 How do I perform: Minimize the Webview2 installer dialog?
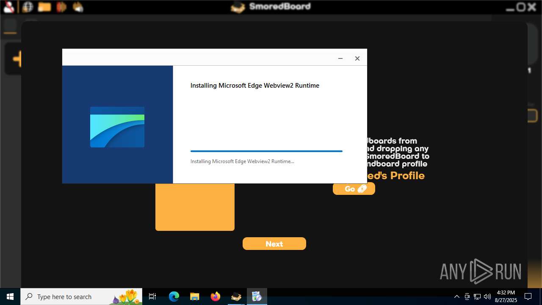coord(340,58)
